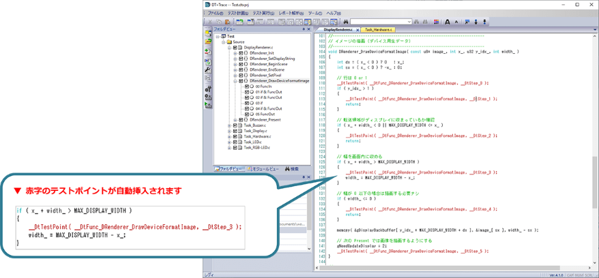599x278 pixels.
Task: Collapse the DRenderer_DrawDeviceFormatImage node
Action: (x=235, y=81)
